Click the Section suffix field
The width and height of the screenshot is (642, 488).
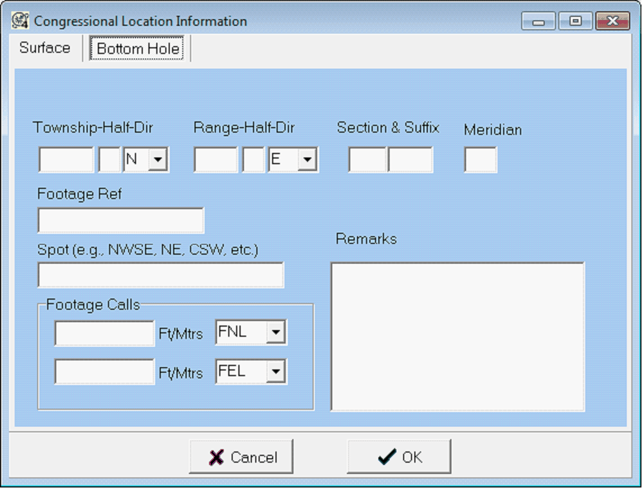point(410,160)
